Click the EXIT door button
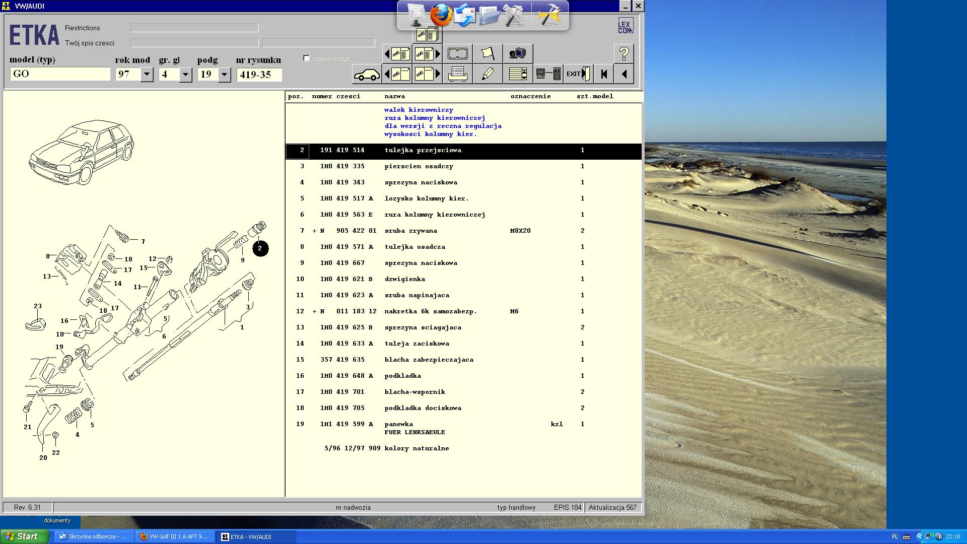967x544 pixels. pos(578,74)
